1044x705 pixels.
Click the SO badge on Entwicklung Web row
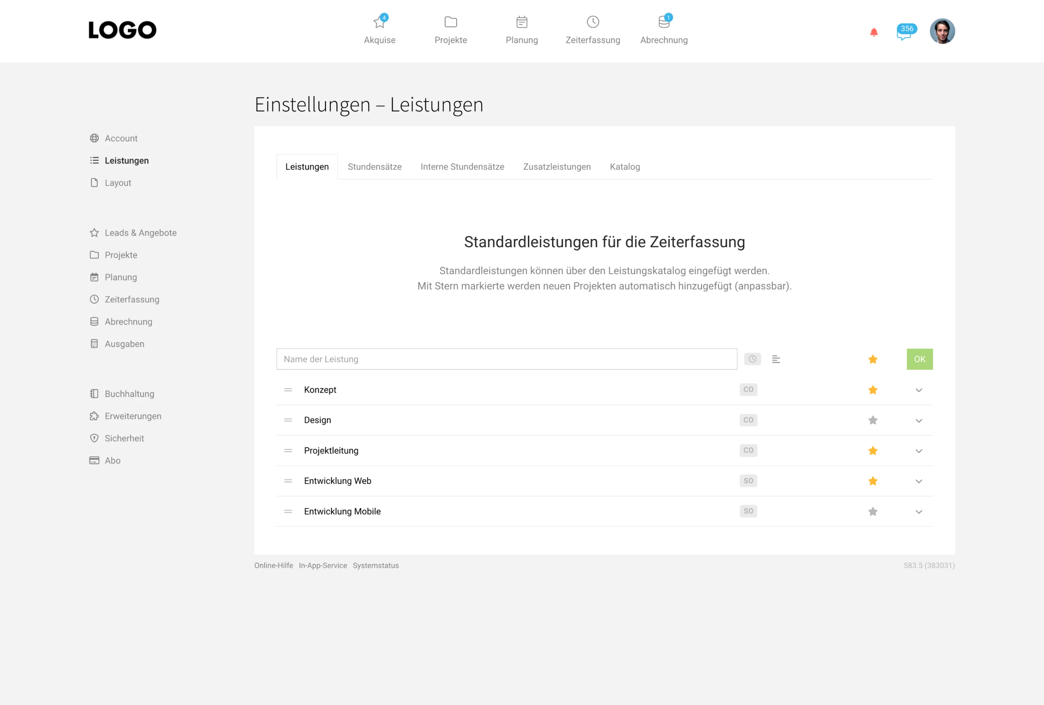pos(748,481)
